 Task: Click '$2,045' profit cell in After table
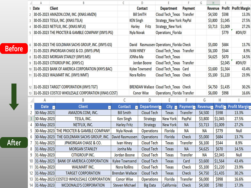pos(220,155)
